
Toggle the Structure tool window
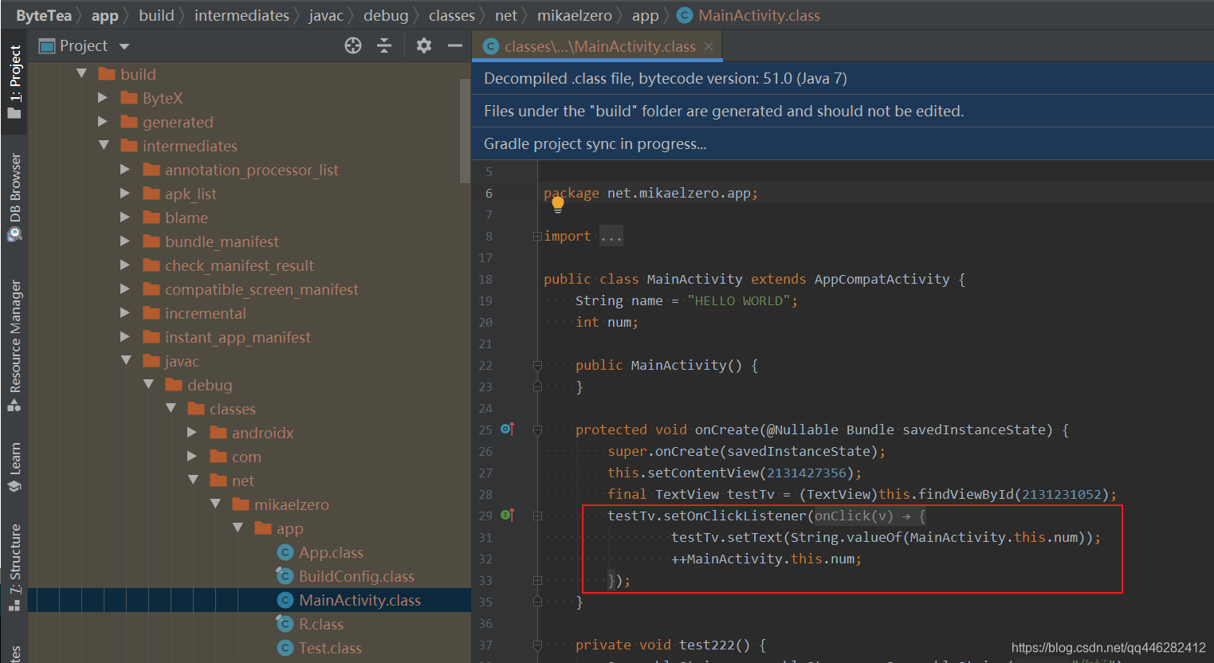click(x=14, y=567)
